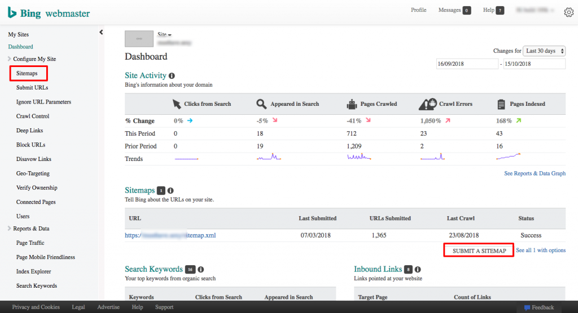The width and height of the screenshot is (578, 313).
Task: Open Sitemaps in the sidebar
Action: (x=27, y=73)
